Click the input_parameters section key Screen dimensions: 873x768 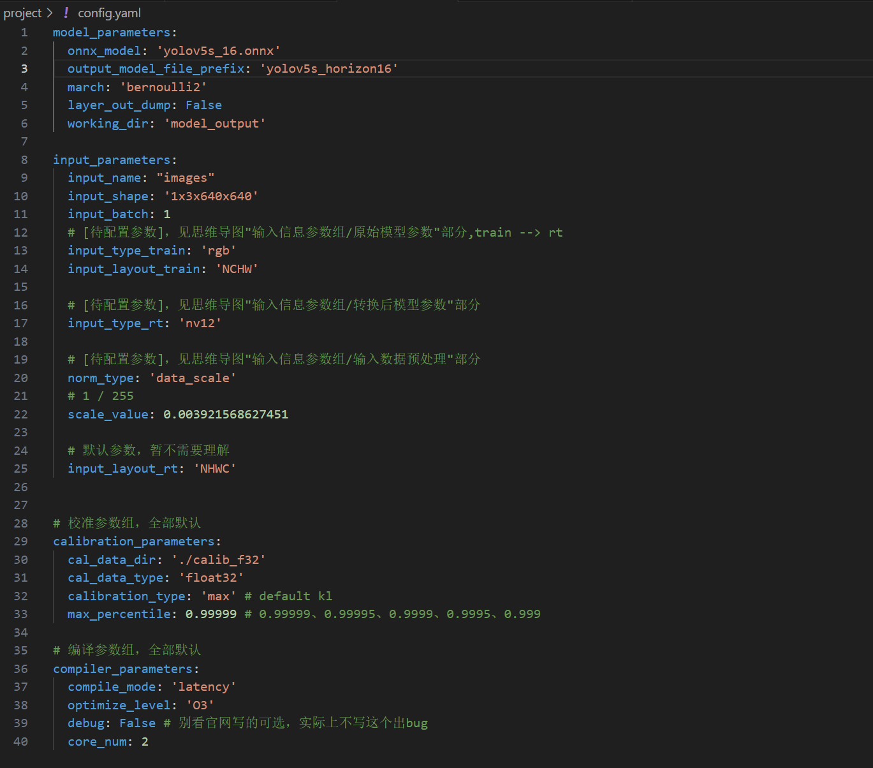coord(112,160)
